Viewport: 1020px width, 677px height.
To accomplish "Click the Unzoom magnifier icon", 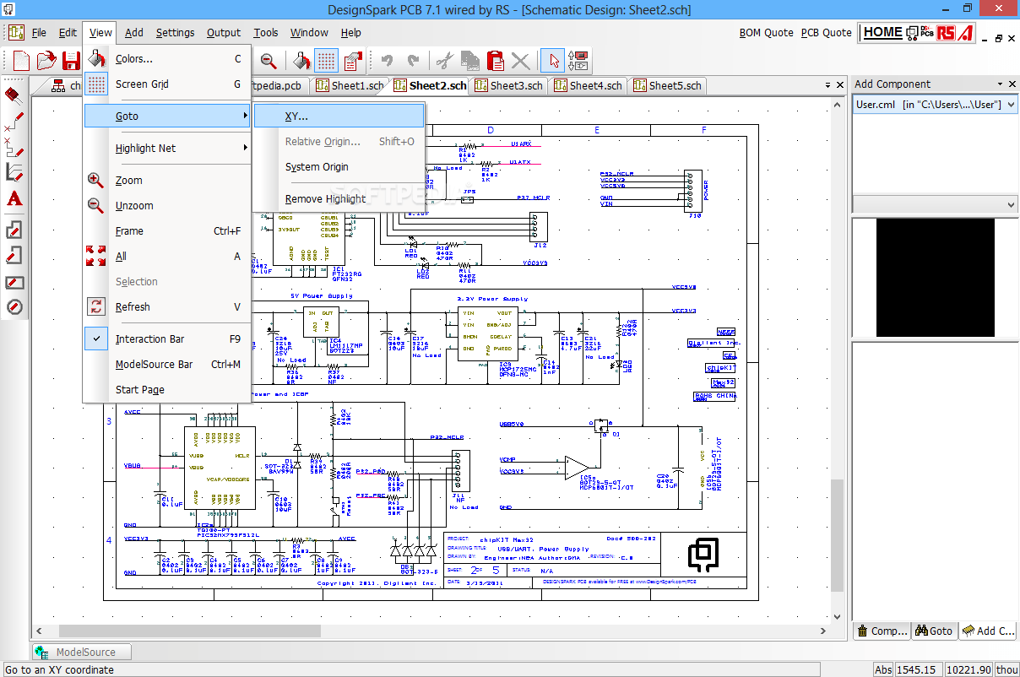I will pyautogui.click(x=270, y=61).
